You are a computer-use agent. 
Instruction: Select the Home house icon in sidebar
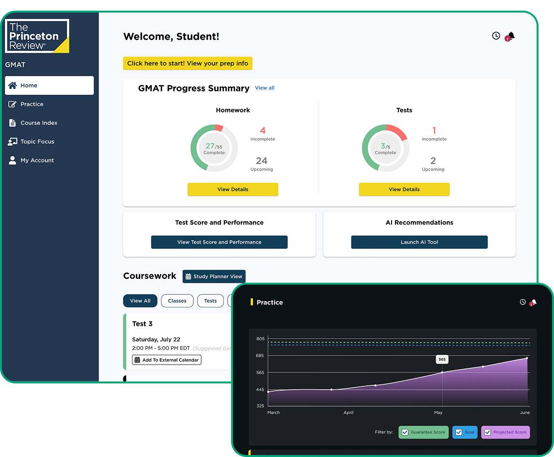[x=13, y=85]
